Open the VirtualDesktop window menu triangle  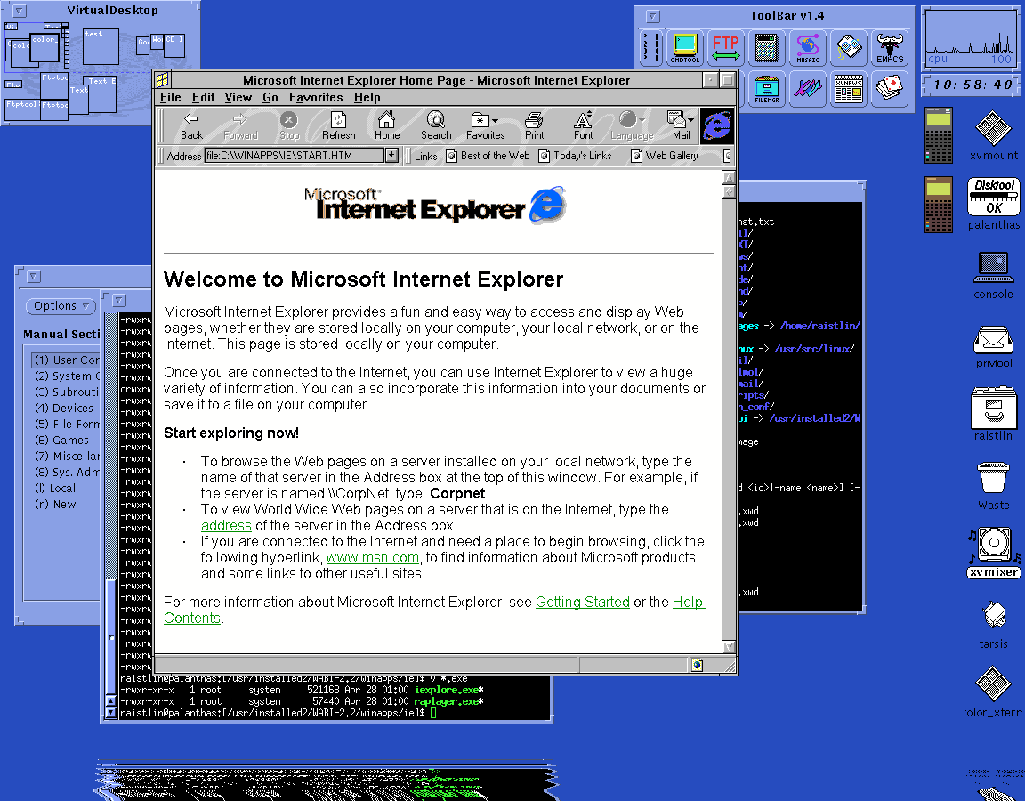coord(20,11)
